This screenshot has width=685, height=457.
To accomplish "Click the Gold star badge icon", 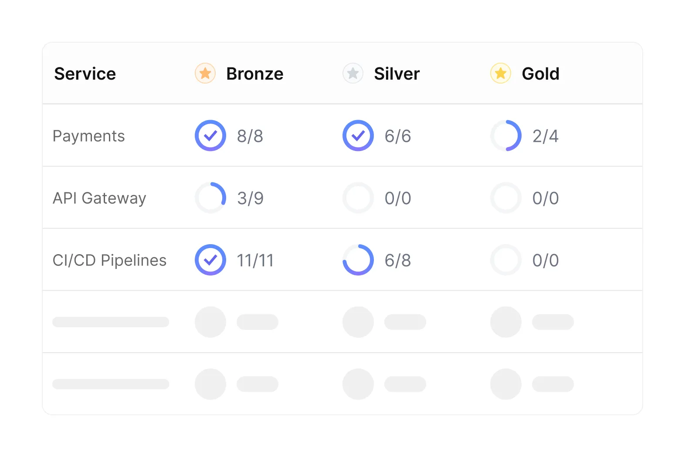I will coord(501,73).
